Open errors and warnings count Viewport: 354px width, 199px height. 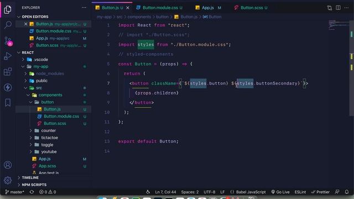48,192
